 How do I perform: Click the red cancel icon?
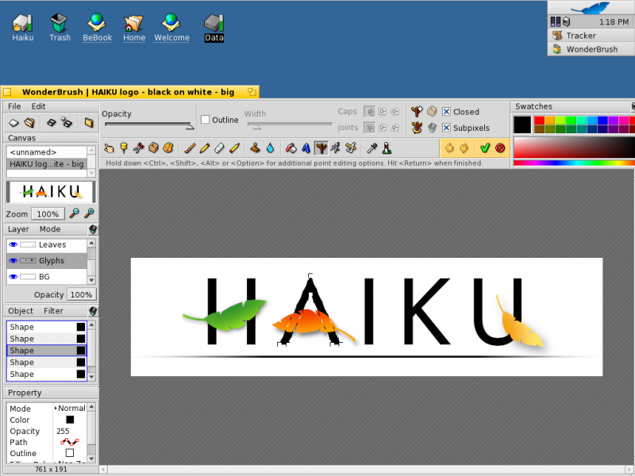coord(500,148)
